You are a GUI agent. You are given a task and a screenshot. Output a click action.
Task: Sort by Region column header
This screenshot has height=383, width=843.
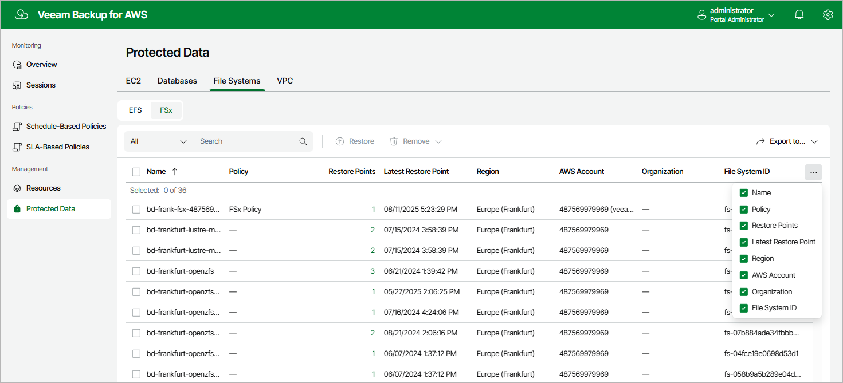click(488, 172)
